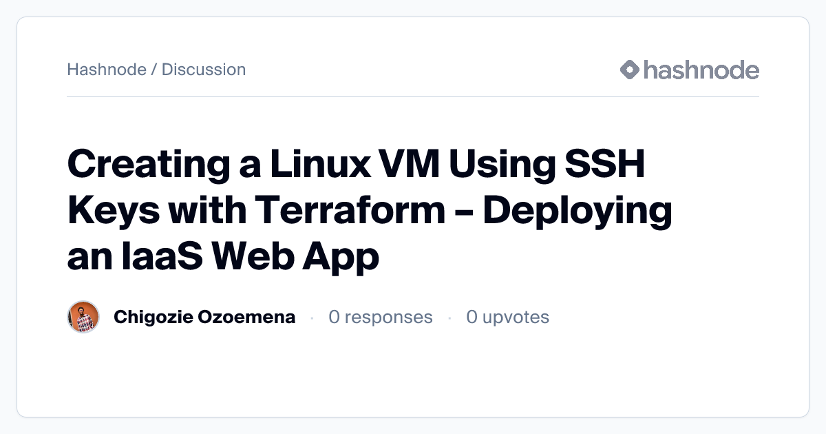Select the Discussion breadcrumb item
Image resolution: width=826 pixels, height=434 pixels.
click(x=204, y=70)
